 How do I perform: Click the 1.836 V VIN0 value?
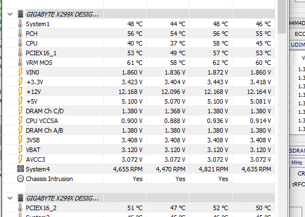(175, 72)
